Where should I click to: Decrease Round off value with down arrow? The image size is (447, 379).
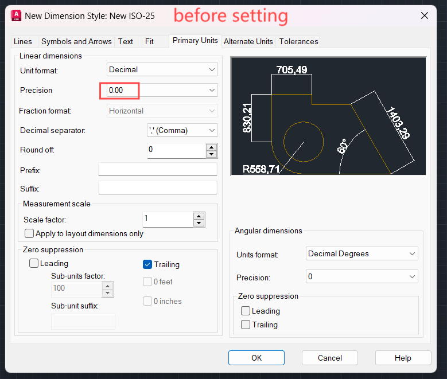[212, 154]
